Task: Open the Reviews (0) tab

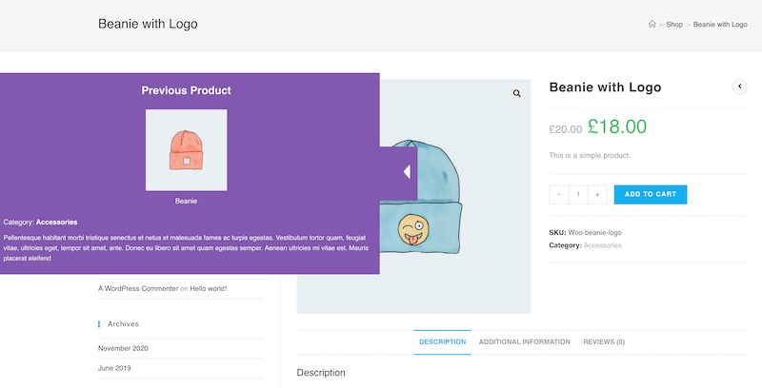Action: 604,342
